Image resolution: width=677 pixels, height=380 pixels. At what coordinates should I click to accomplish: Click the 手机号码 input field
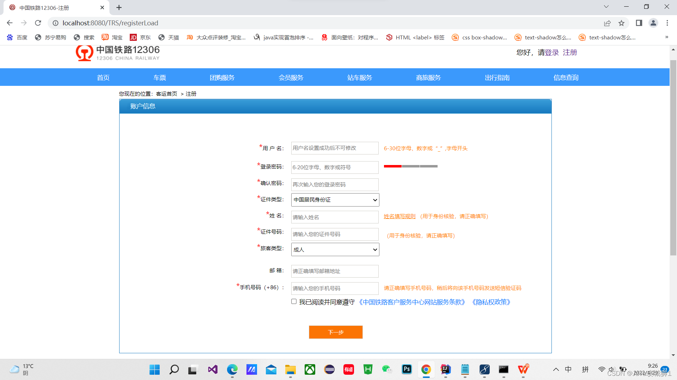(x=334, y=288)
